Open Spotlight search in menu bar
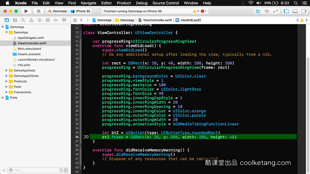 [x=296, y=3]
